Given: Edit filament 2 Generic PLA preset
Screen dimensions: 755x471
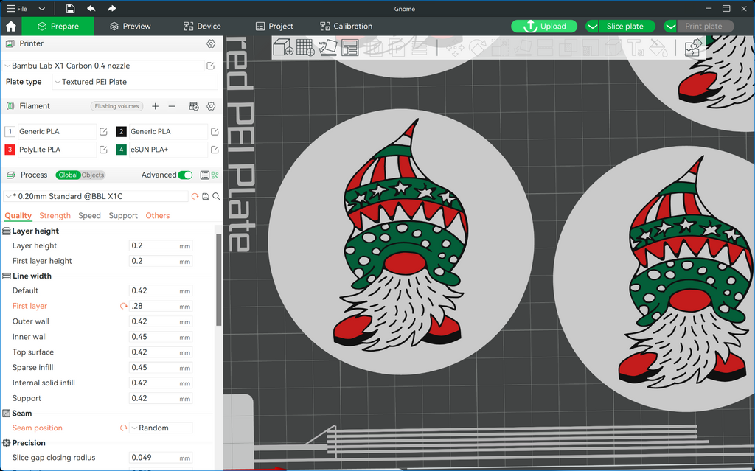Looking at the screenshot, I should (215, 131).
